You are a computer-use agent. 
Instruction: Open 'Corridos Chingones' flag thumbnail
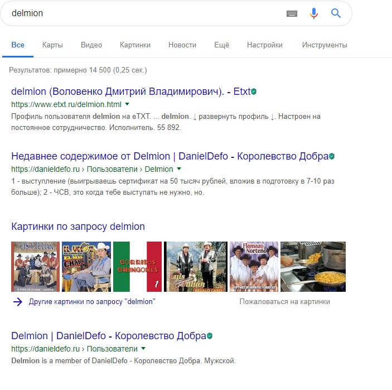(138, 267)
